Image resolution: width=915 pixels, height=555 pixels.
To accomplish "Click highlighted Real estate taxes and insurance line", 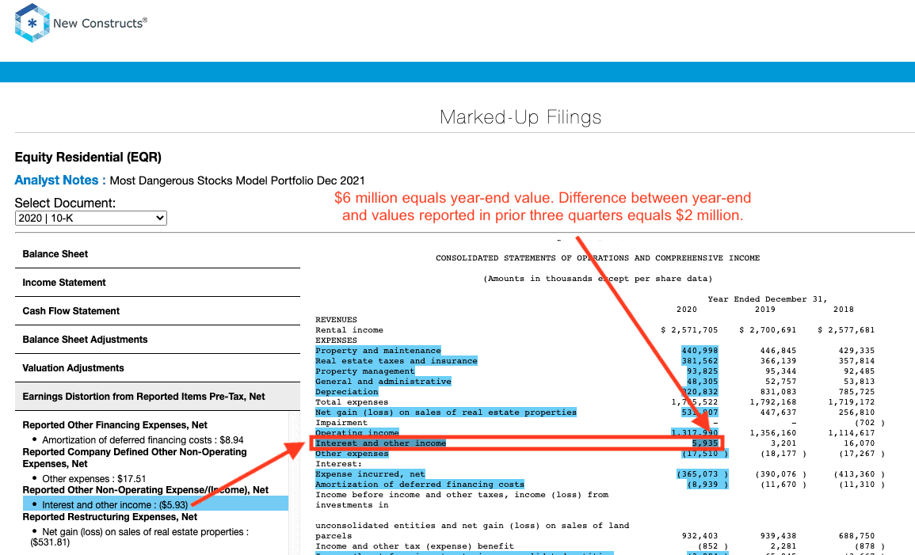I will coord(396,361).
